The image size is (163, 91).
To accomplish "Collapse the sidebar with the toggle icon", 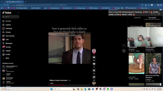I will tap(18, 13).
